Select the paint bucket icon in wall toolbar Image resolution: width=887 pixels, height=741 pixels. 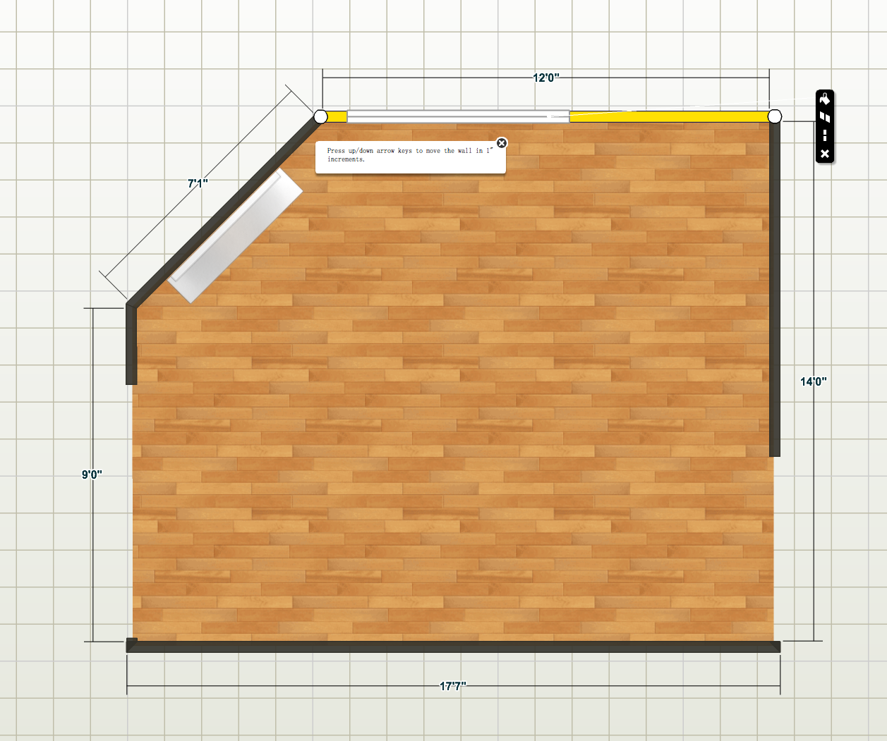824,99
